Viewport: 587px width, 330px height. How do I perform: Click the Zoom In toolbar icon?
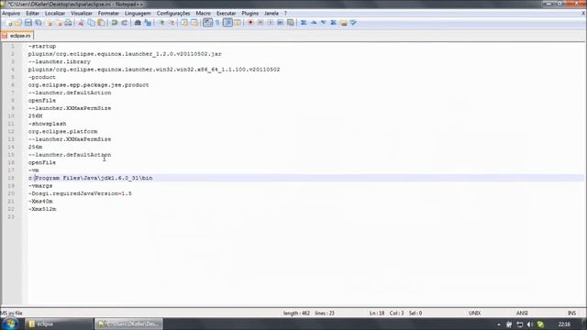[161, 23]
